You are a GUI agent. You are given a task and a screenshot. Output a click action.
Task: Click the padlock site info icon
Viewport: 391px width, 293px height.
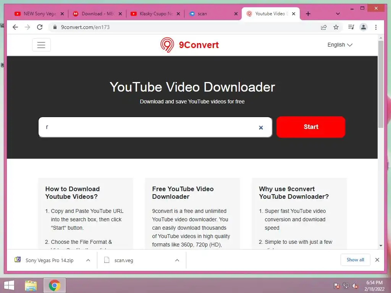point(55,27)
